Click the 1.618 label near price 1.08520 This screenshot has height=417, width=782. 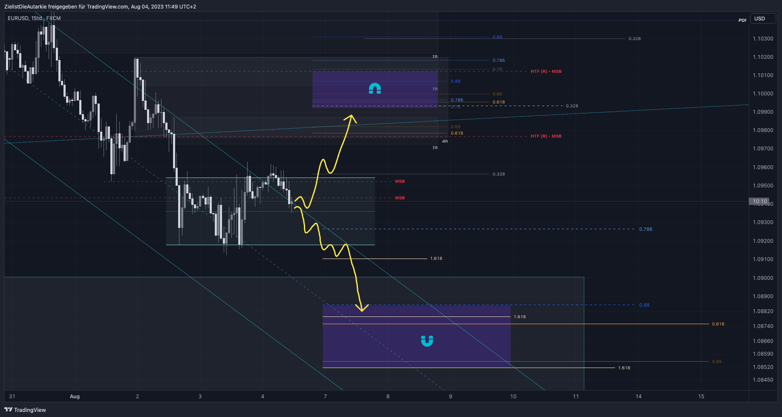pos(624,368)
